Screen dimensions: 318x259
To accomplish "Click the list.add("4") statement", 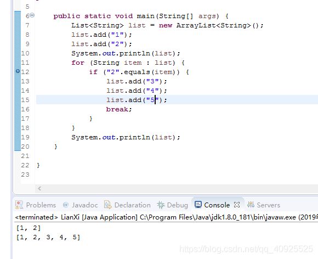I will (x=137, y=91).
